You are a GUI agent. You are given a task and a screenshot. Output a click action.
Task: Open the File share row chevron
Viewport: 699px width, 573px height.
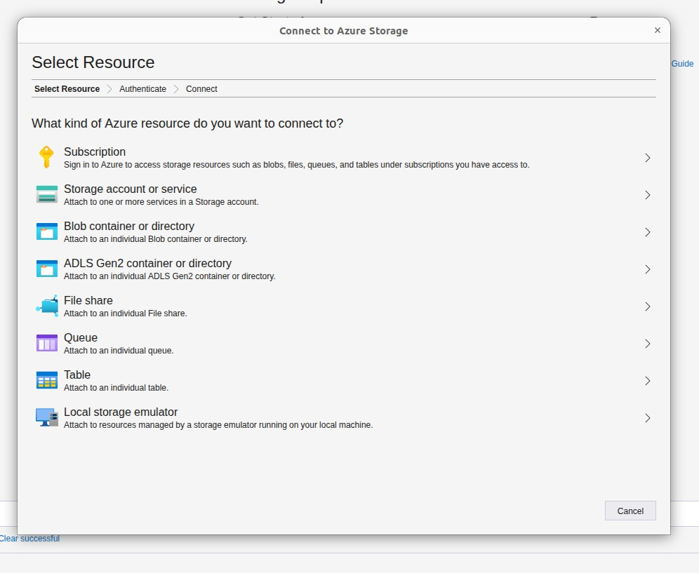tap(648, 306)
